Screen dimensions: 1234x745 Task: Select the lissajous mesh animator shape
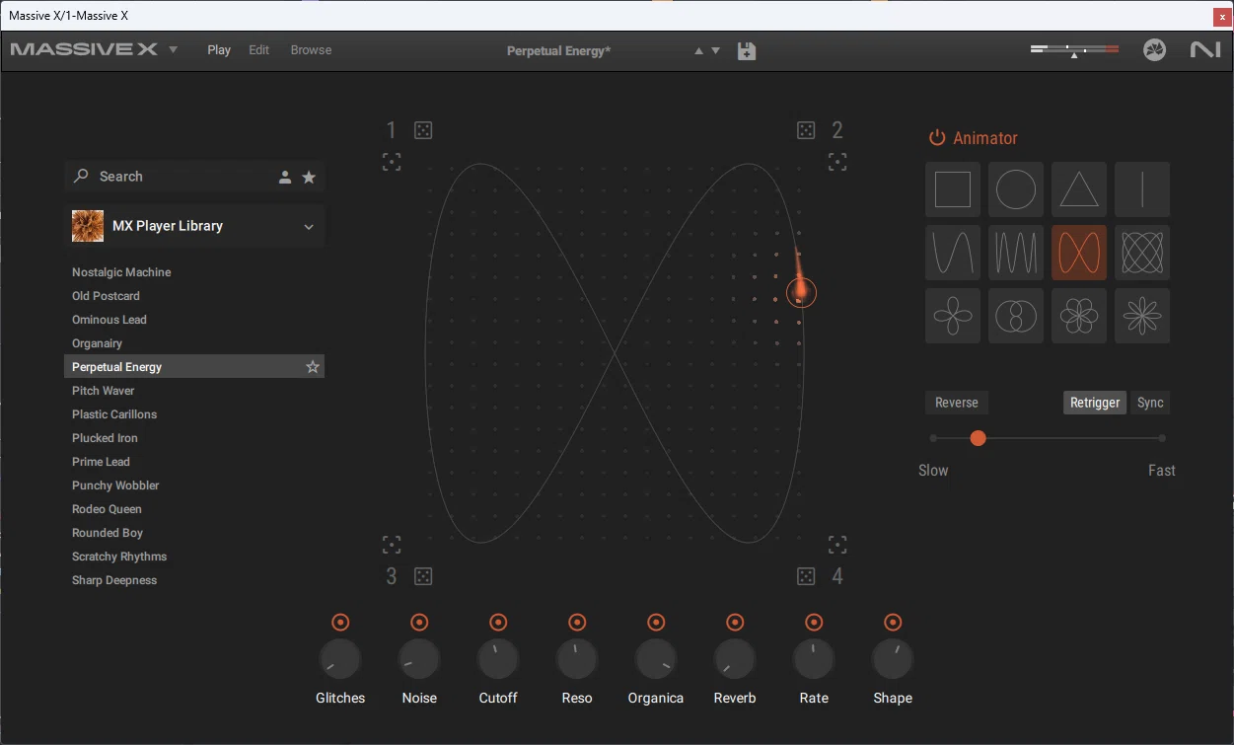click(x=1142, y=253)
